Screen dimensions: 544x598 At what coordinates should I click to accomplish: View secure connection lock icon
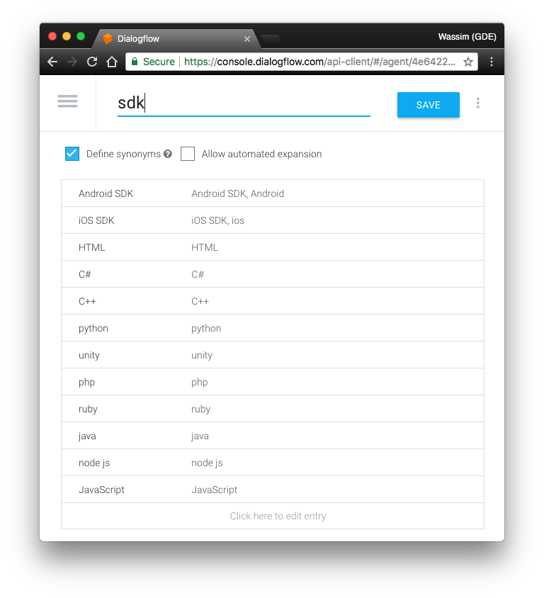pyautogui.click(x=134, y=62)
